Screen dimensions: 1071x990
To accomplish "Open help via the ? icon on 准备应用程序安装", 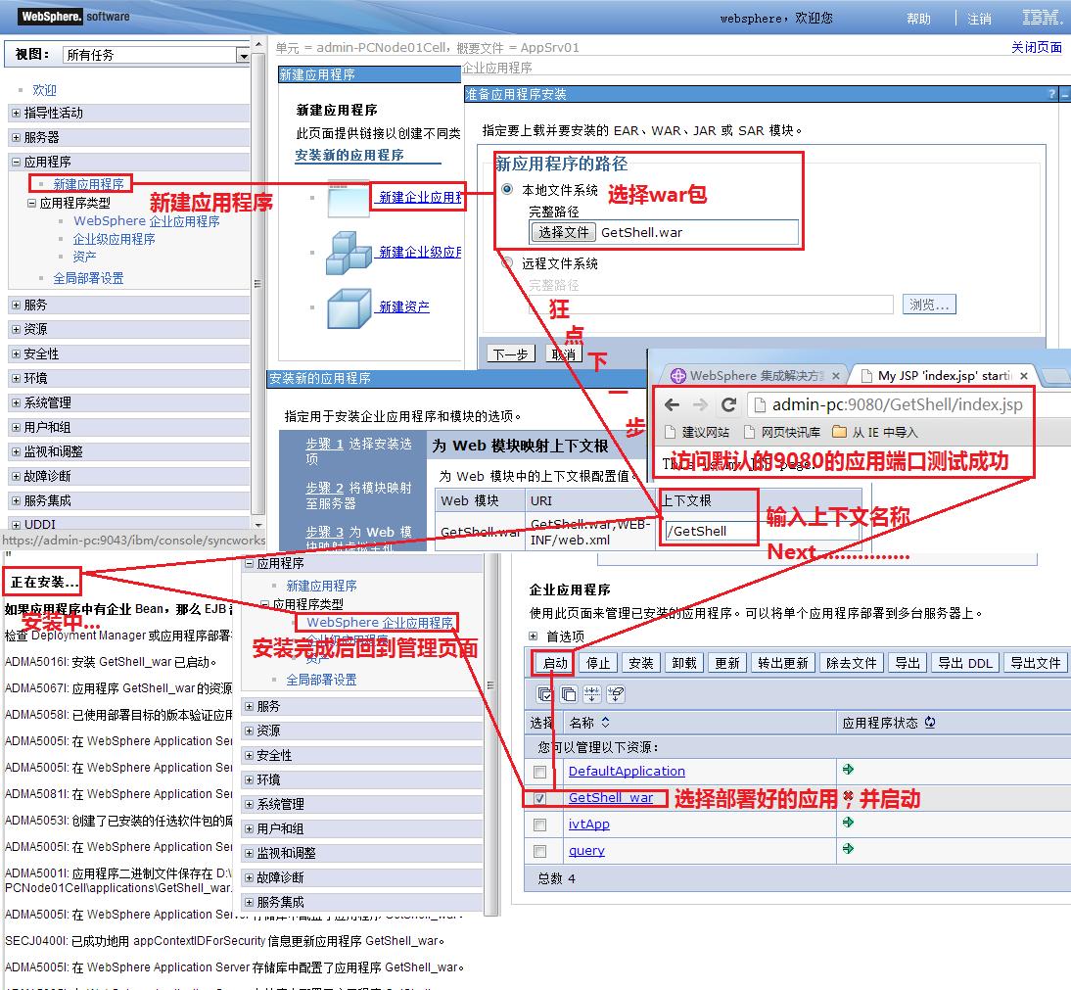I will [x=1051, y=94].
